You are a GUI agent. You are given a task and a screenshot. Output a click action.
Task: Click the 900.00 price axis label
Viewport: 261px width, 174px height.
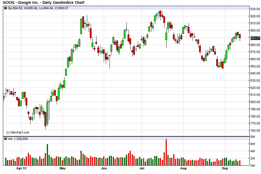tap(255, 30)
